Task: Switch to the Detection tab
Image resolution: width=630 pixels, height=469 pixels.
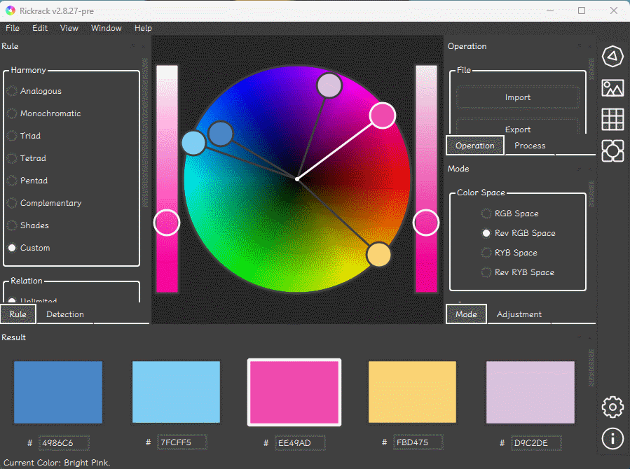Action: [65, 314]
